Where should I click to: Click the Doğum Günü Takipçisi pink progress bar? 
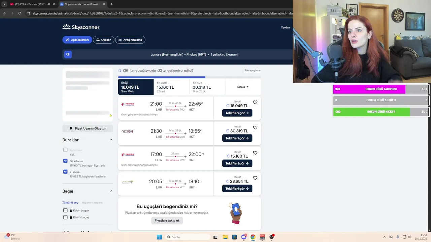click(380, 89)
